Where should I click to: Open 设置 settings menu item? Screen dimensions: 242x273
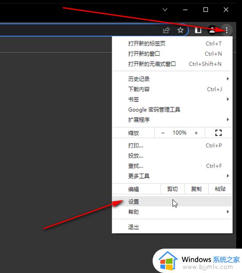pos(172,202)
